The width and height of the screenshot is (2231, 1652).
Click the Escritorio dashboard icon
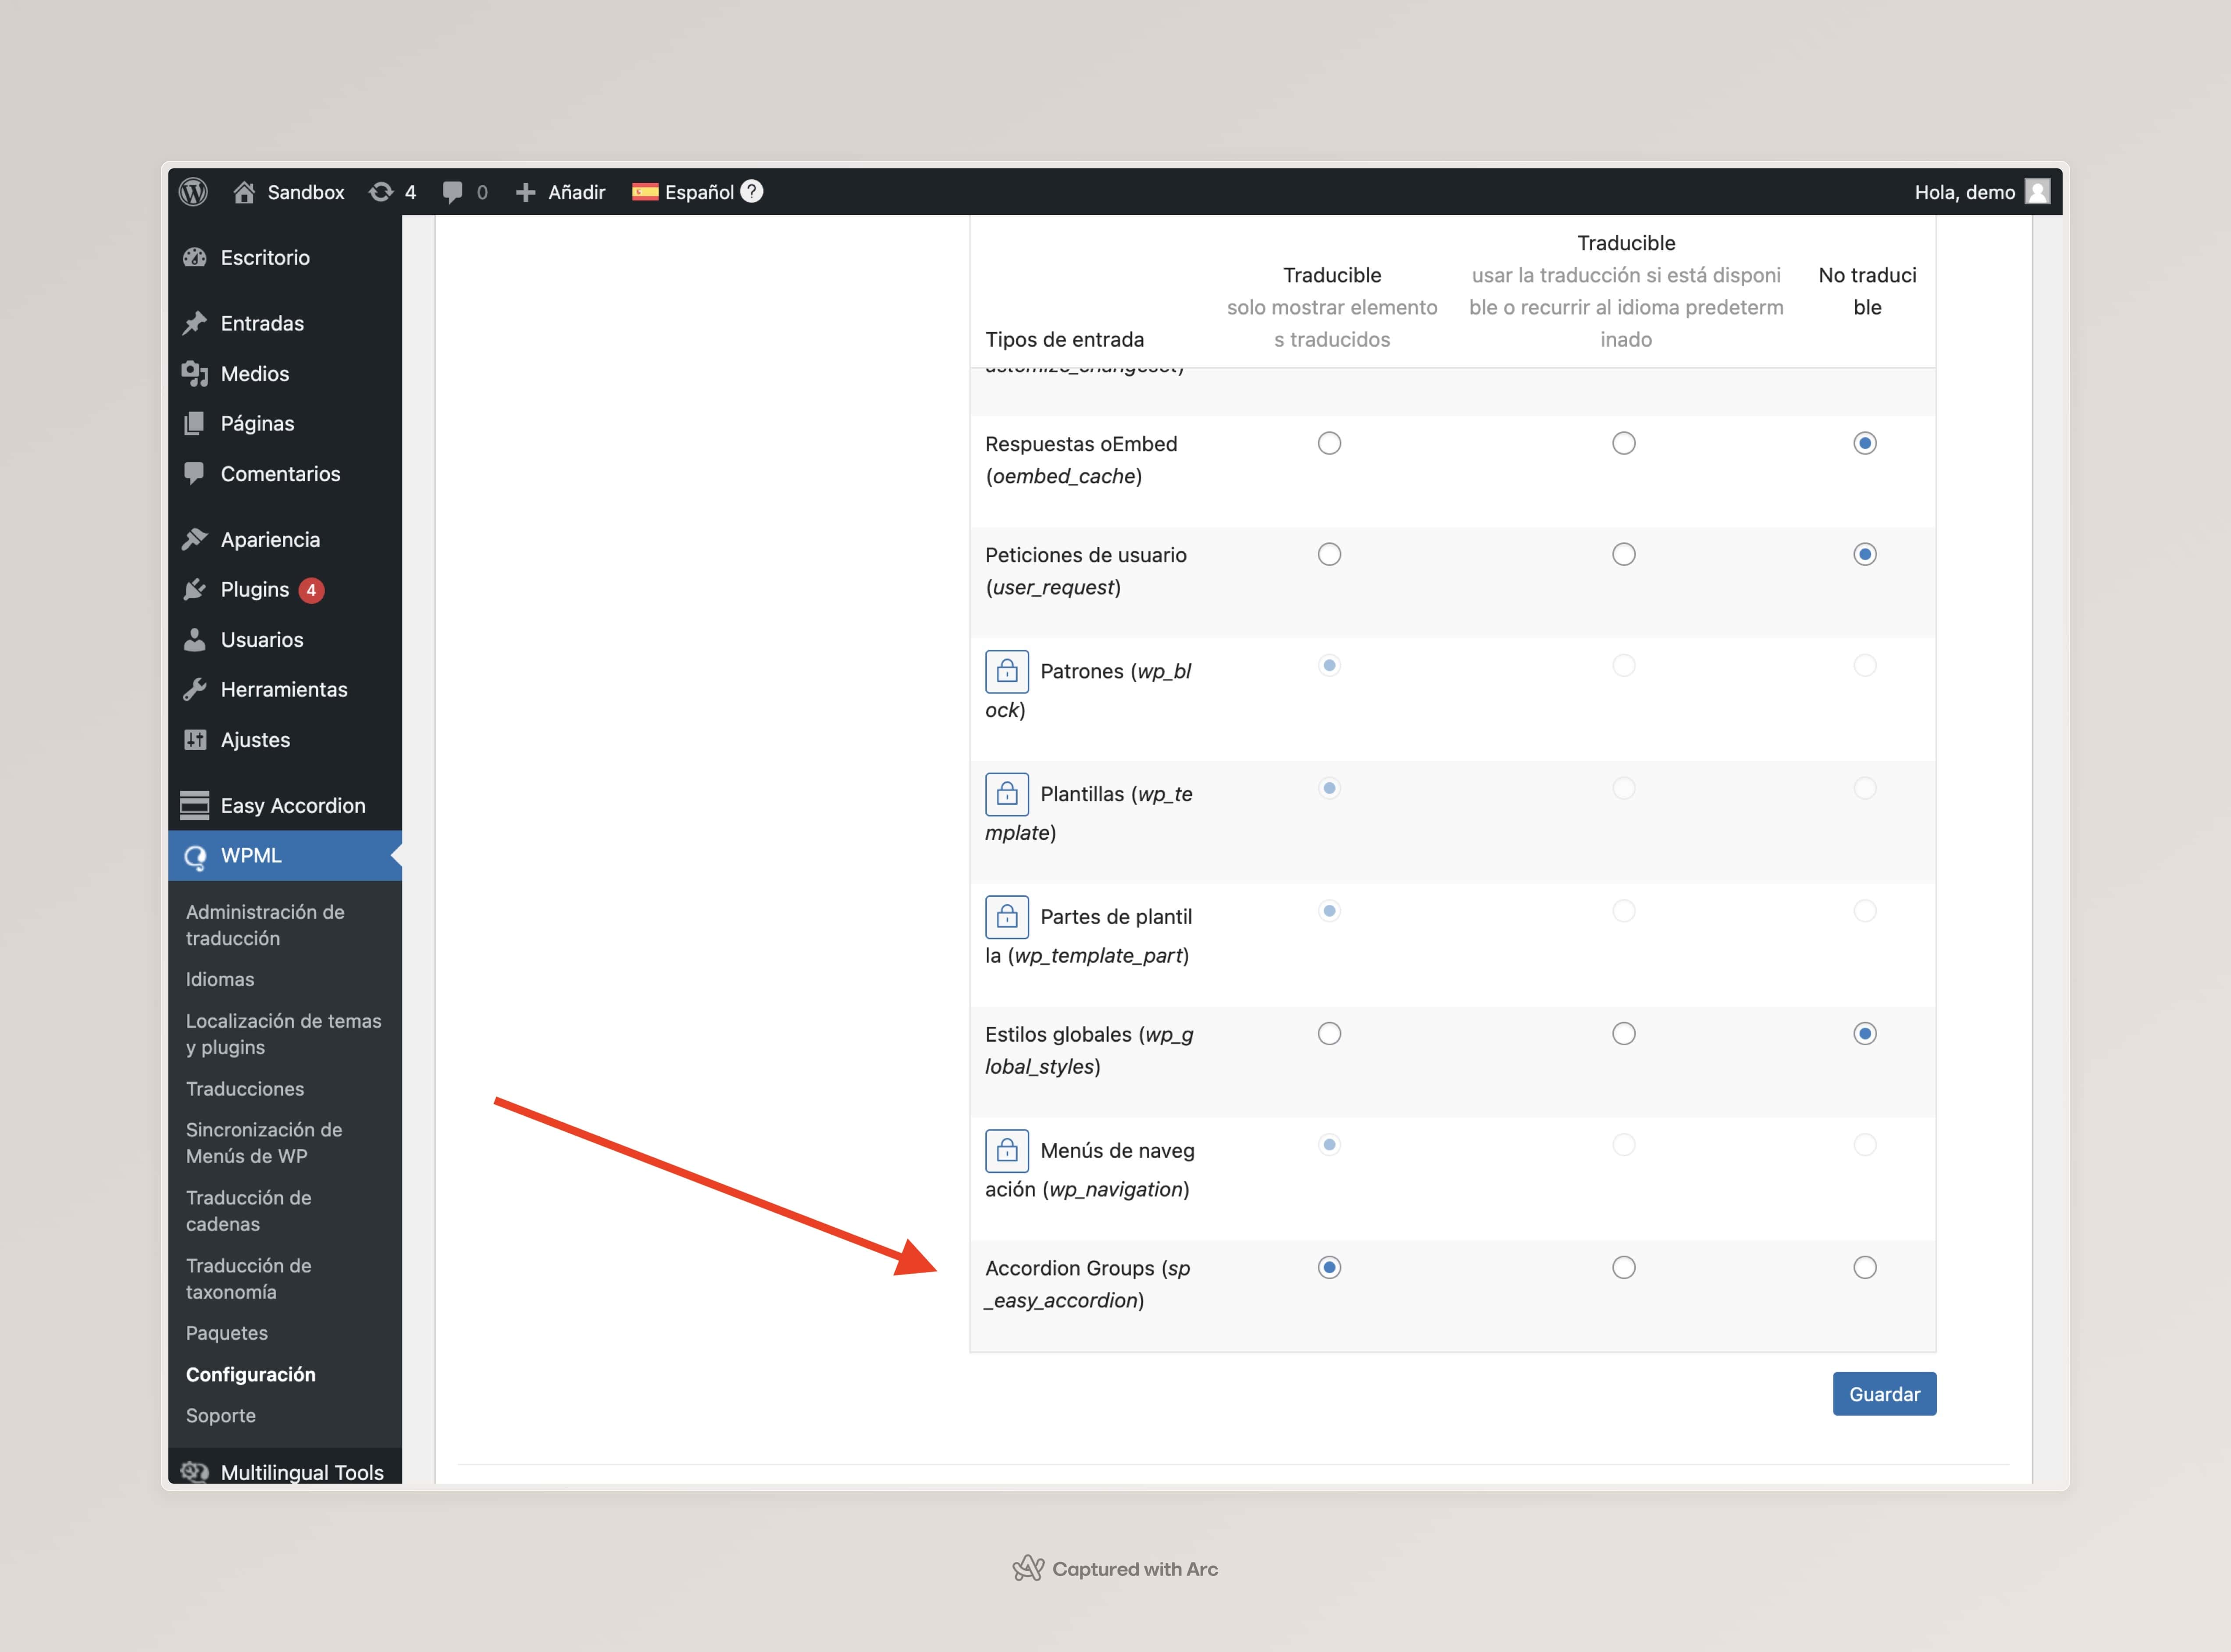195,258
